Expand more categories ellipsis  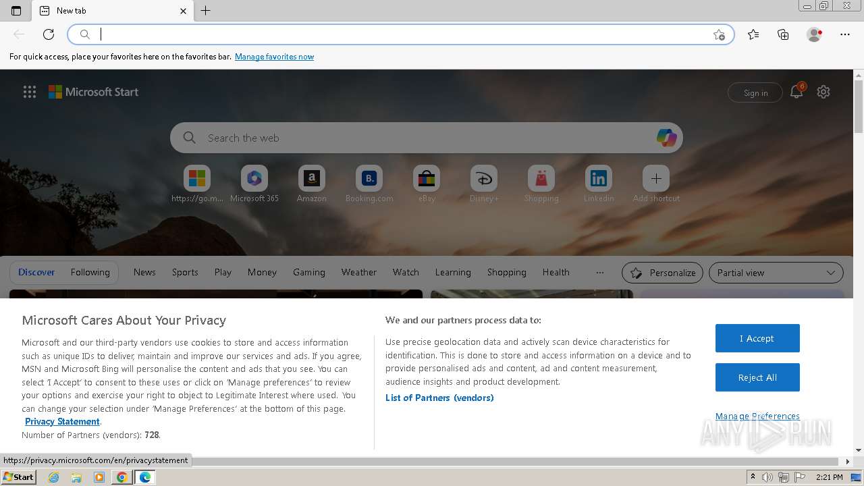[x=600, y=273]
